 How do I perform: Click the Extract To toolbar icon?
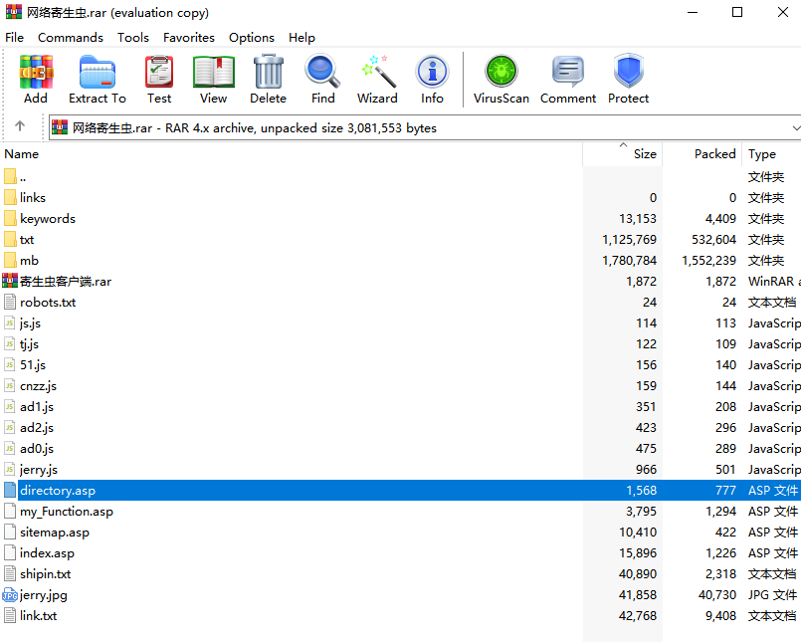pyautogui.click(x=98, y=80)
